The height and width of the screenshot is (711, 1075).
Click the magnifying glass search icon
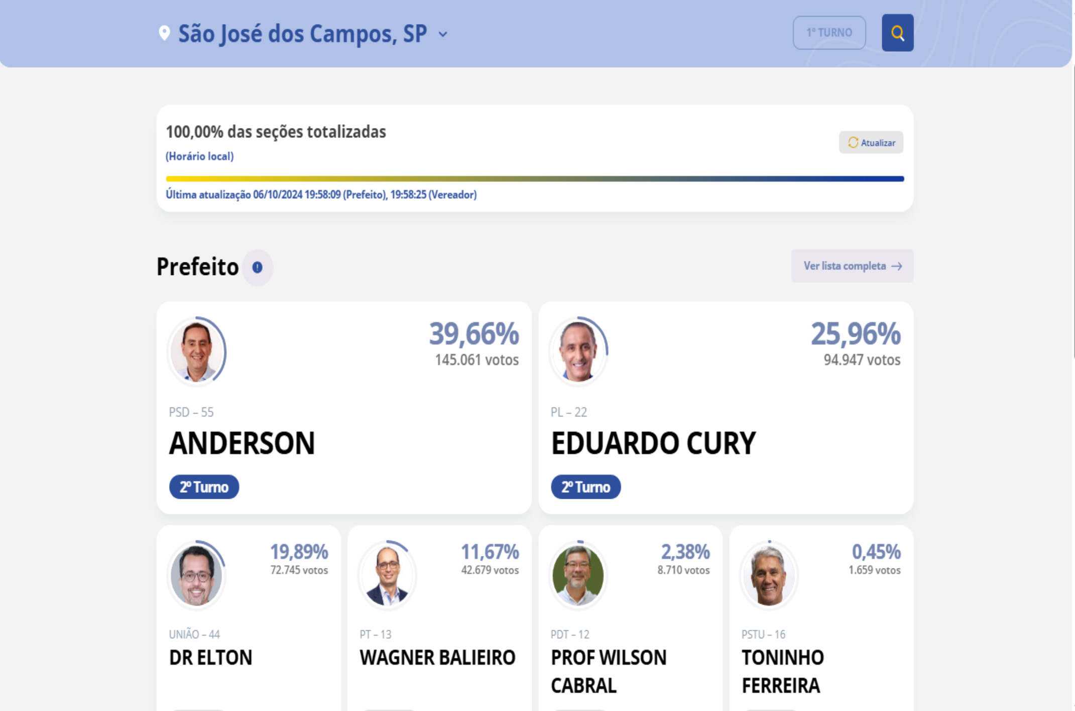click(897, 33)
